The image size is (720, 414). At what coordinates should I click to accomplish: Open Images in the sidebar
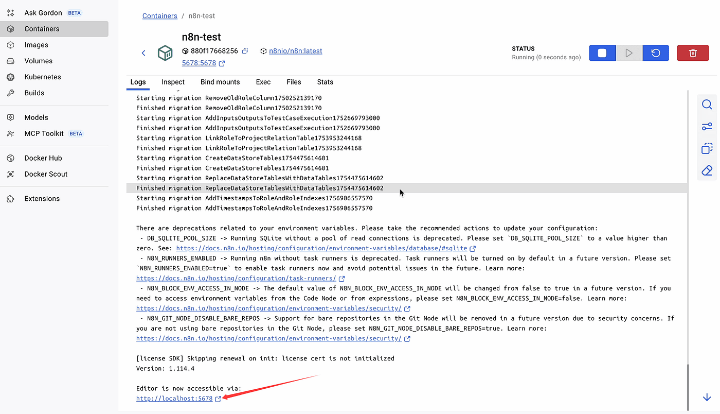tap(36, 45)
